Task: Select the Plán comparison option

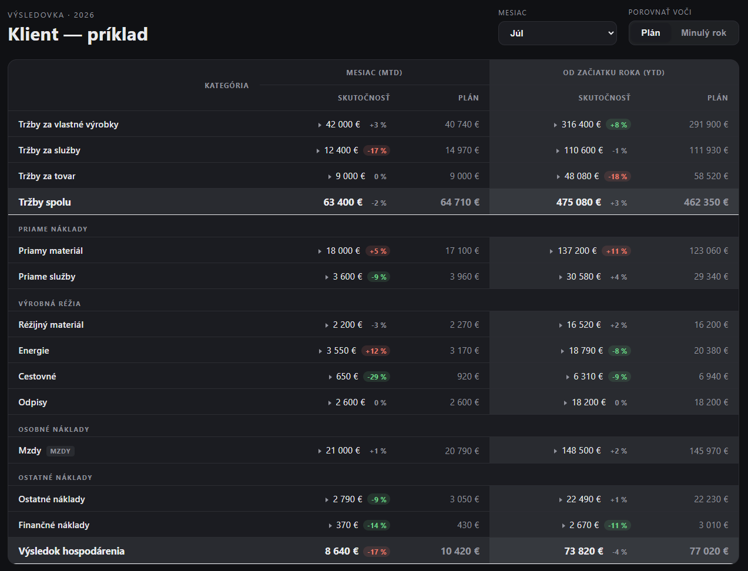Action: [x=650, y=33]
